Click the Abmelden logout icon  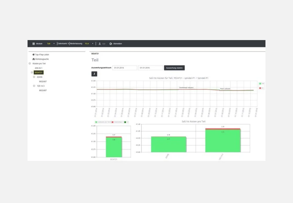point(111,44)
